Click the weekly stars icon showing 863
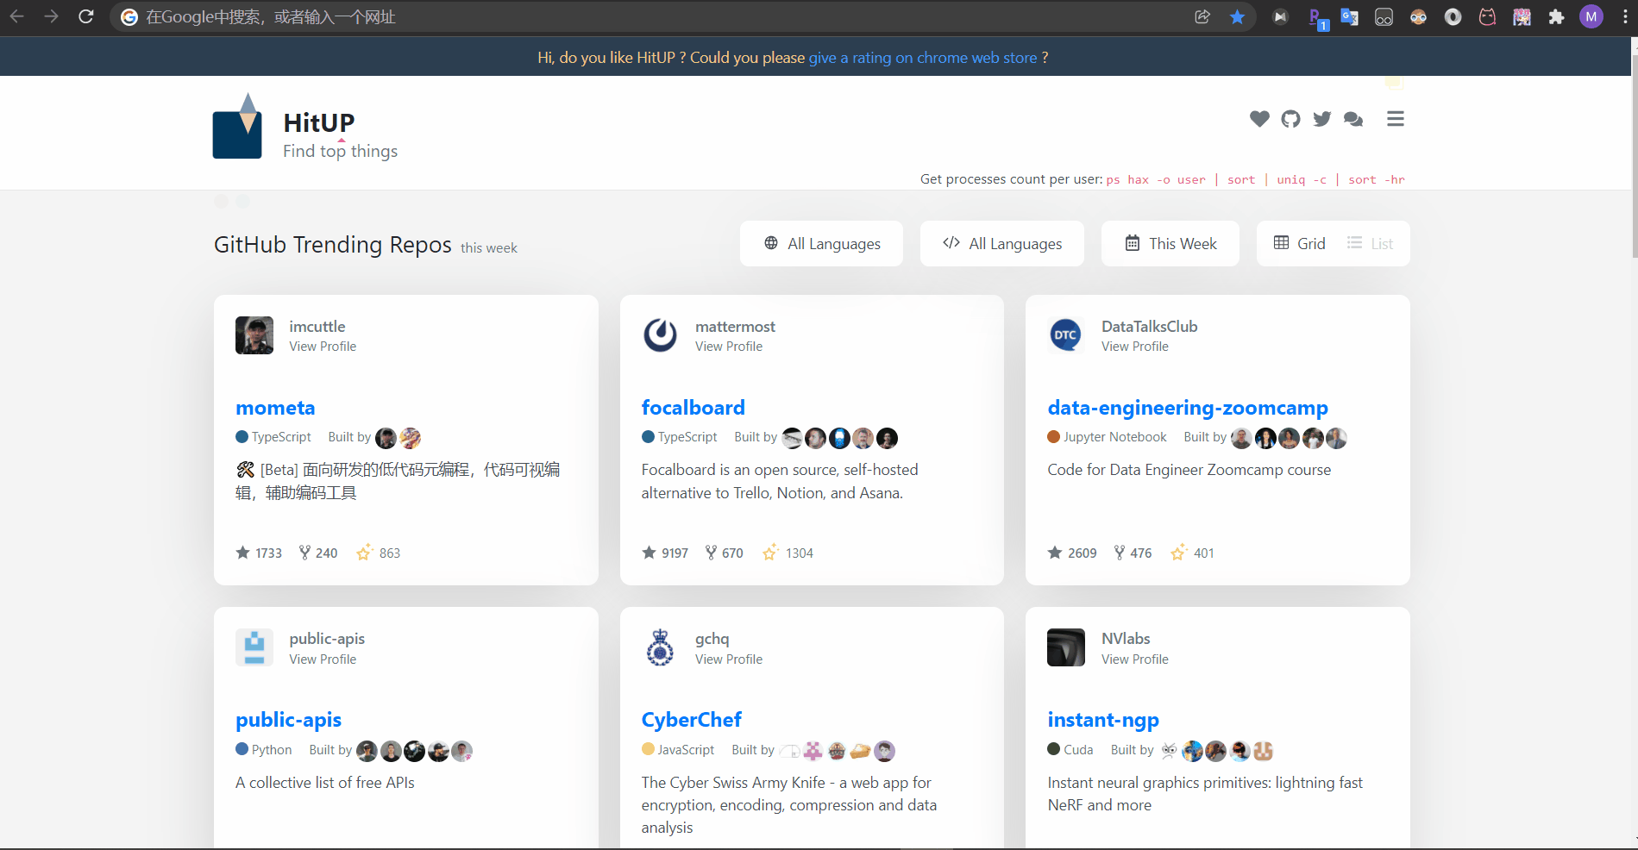This screenshot has width=1638, height=850. click(x=364, y=552)
